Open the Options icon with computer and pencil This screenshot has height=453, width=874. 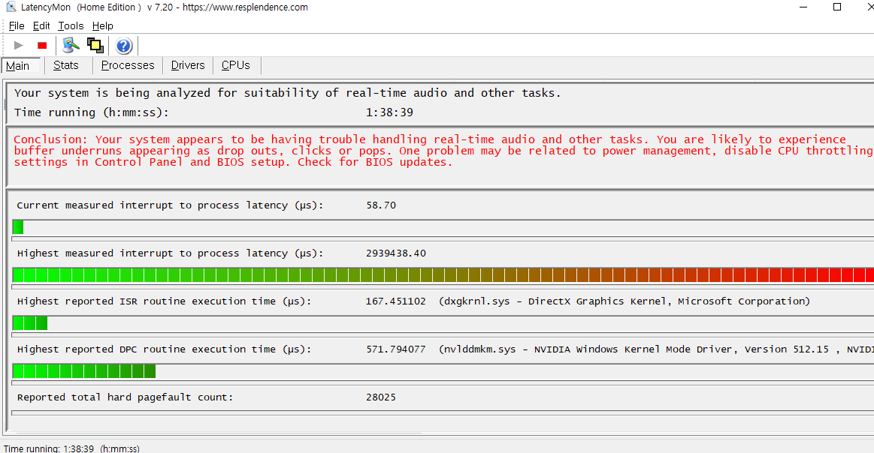(71, 46)
